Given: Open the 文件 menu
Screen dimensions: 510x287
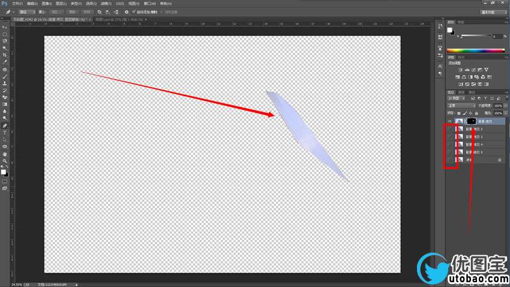Looking at the screenshot, I should [17, 4].
